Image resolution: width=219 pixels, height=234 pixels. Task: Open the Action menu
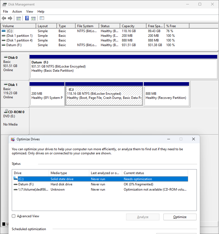point(17,12)
